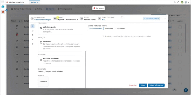Click the refresh icon in top bar
The height and width of the screenshot is (95, 191).
(178, 2)
